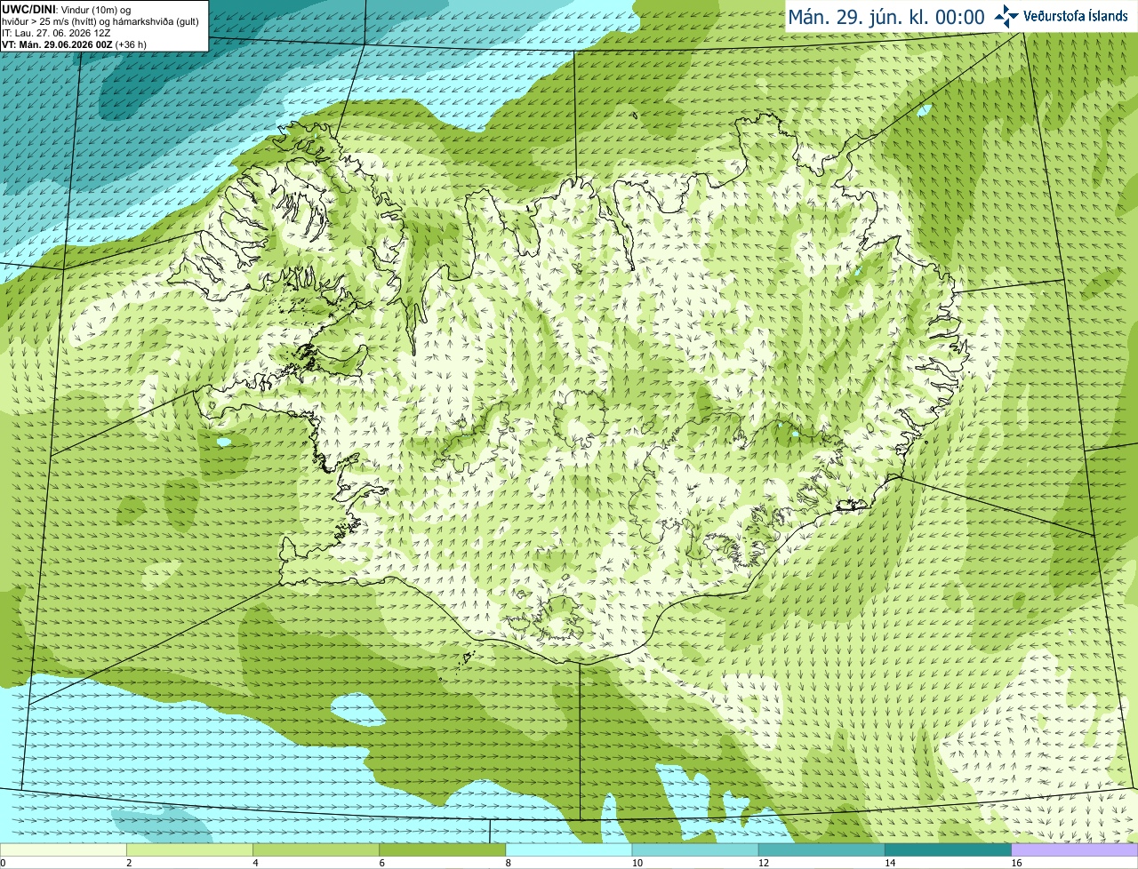Select the 6–8 olive green legend swatch
This screenshot has height=869, width=1138.
(443, 850)
